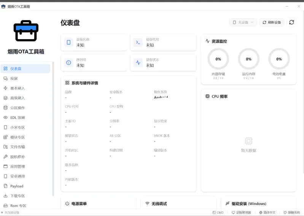Click the VNDK 版本 field label
Viewport: 304px width, 216px height.
[162, 136]
